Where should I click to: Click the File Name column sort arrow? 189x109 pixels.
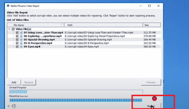62,25
